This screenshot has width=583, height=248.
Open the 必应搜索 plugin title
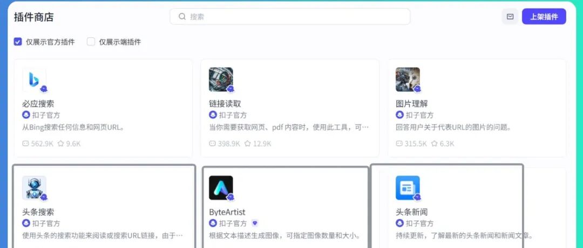pyautogui.click(x=38, y=104)
